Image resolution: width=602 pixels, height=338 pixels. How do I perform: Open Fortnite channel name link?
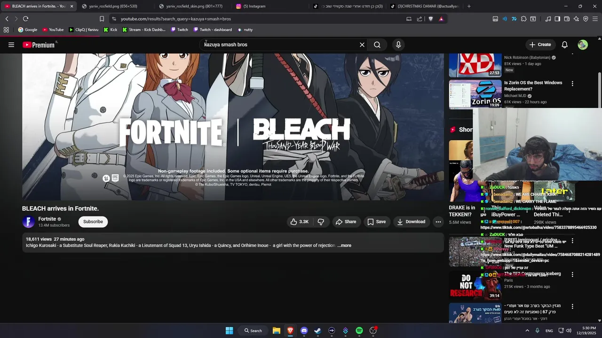[x=47, y=219]
